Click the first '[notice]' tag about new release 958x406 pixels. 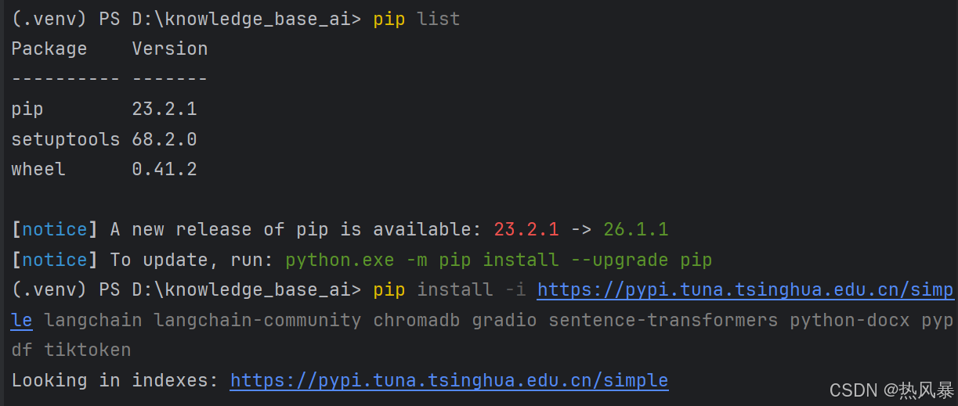point(55,230)
